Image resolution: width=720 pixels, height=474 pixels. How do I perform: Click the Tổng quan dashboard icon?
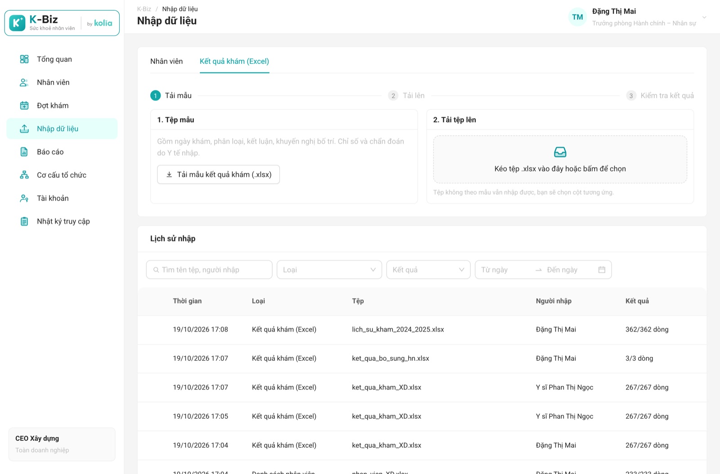click(24, 59)
